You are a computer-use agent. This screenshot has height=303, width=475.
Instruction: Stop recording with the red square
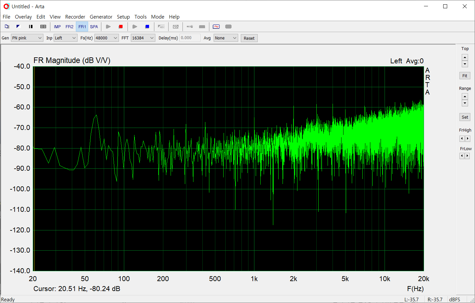click(x=121, y=27)
